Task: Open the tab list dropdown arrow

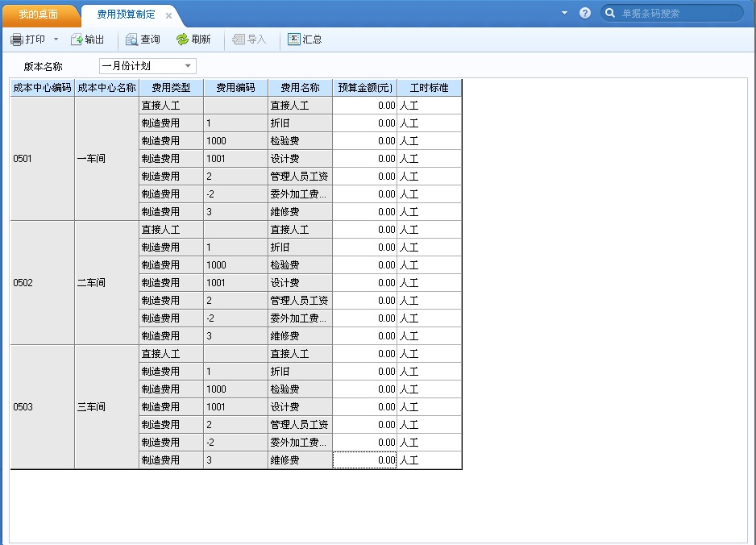Action: (x=565, y=13)
